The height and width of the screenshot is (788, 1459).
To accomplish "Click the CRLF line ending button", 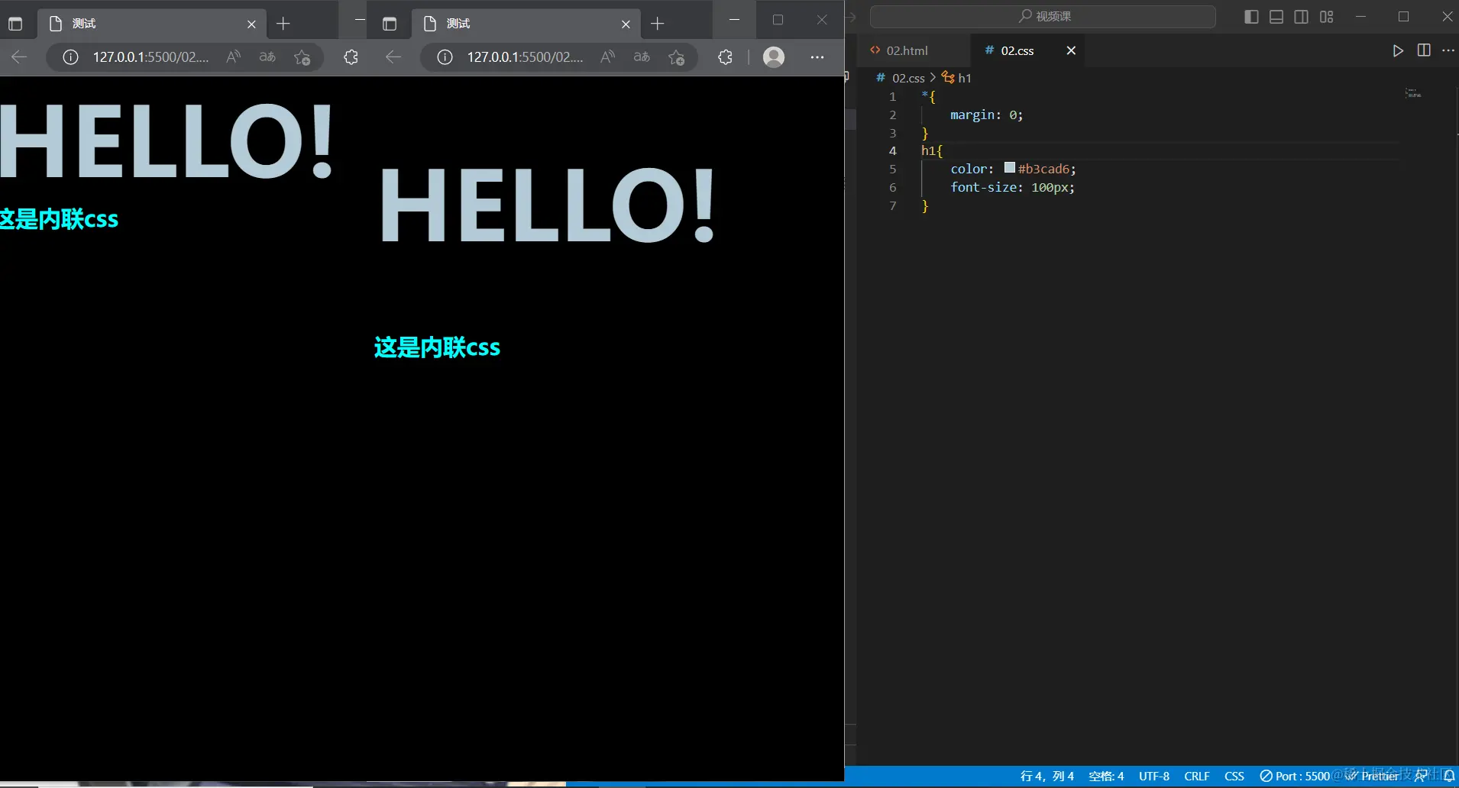I will 1196,776.
